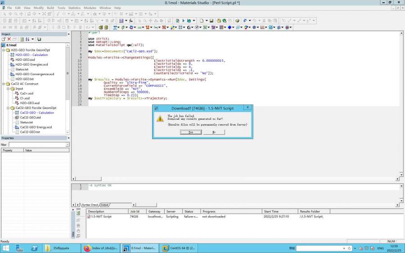Click No in the Download dialog
Image resolution: width=405 pixels, height=253 pixels.
[214, 132]
